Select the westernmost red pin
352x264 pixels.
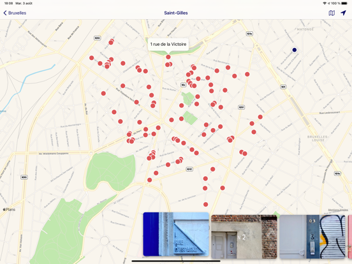[92, 58]
